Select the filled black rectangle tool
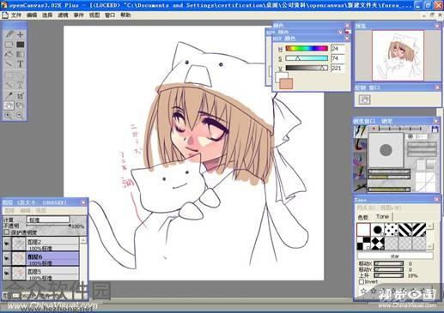 (20, 45)
